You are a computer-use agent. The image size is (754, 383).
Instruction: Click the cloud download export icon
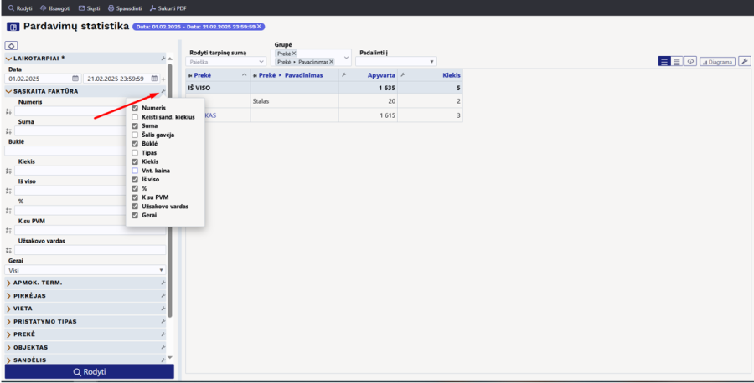coord(690,62)
